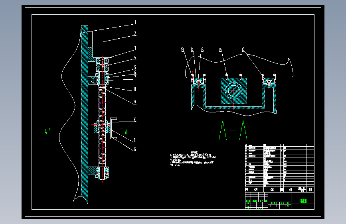Click the large green A-A section title
The width and height of the screenshot is (346, 224).
(x=233, y=130)
